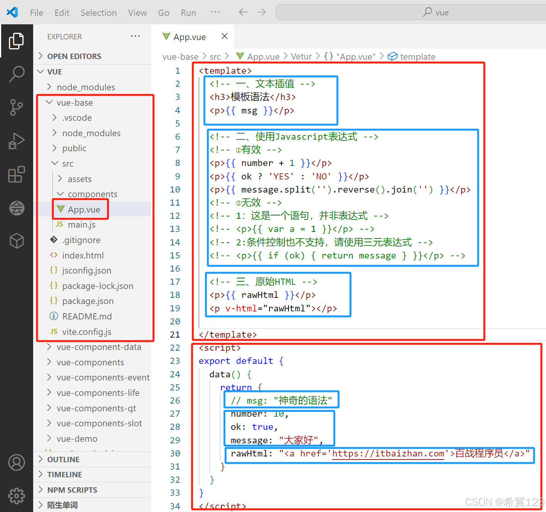Image resolution: width=546 pixels, height=512 pixels.
Task: Open jsconfig.json file
Action: pyautogui.click(x=93, y=270)
